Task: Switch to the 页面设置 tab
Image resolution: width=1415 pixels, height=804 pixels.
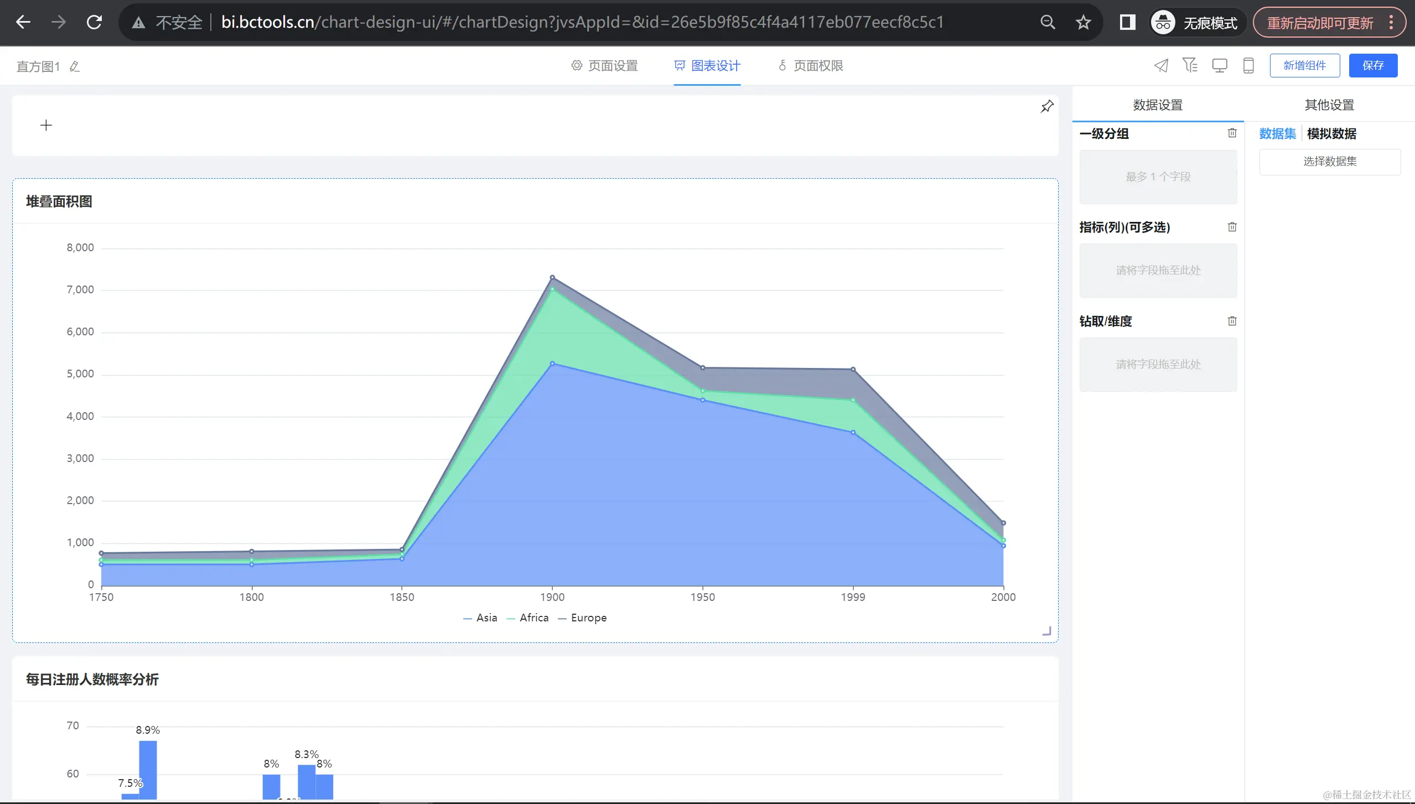Action: point(605,66)
